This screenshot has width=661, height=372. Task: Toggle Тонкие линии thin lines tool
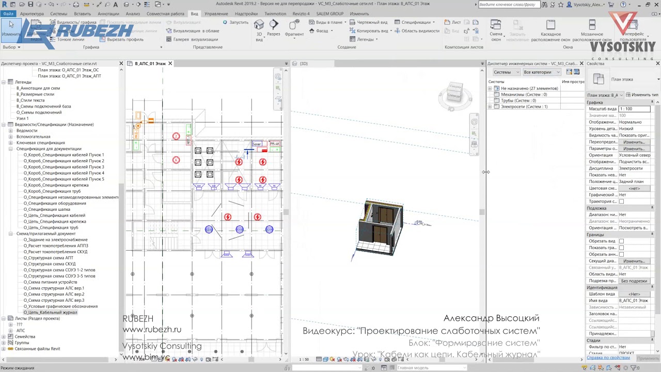[67, 39]
